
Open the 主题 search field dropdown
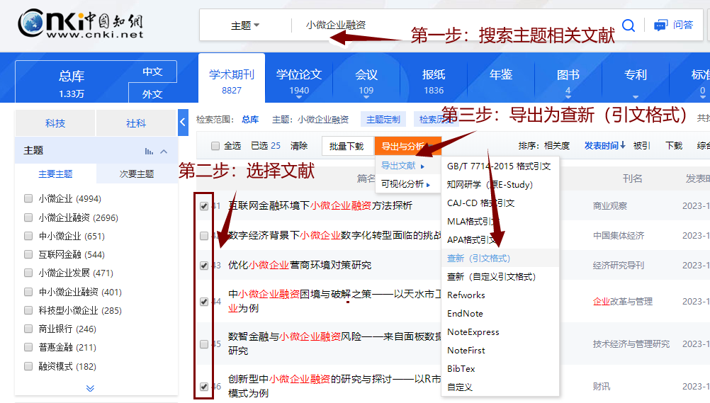point(245,25)
